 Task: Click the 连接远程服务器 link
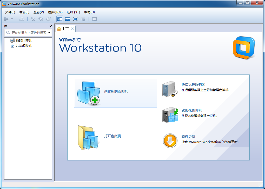click(193, 85)
